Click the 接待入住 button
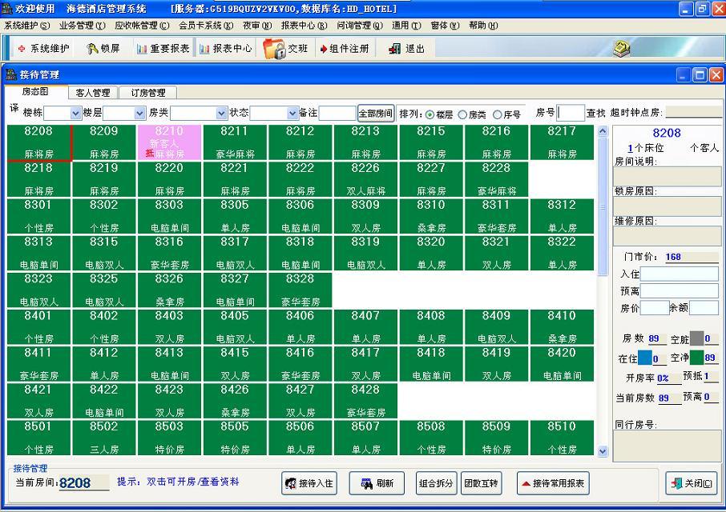 tap(309, 483)
